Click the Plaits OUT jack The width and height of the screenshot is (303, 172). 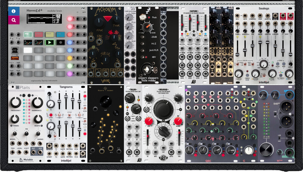pyautogui.click(x=33, y=152)
